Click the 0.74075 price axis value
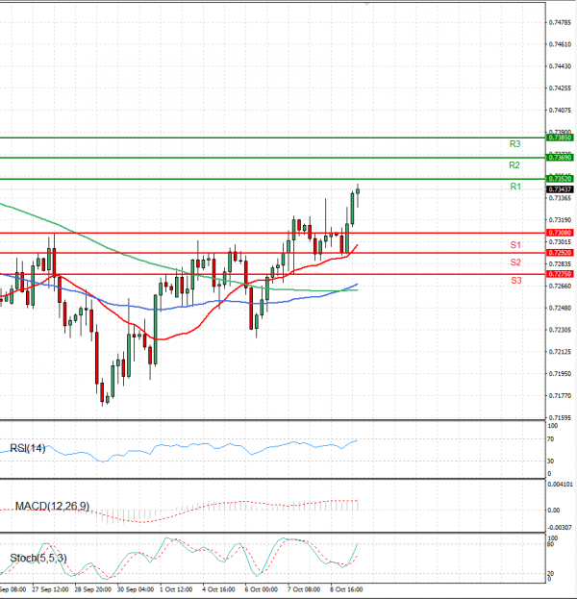 560,110
